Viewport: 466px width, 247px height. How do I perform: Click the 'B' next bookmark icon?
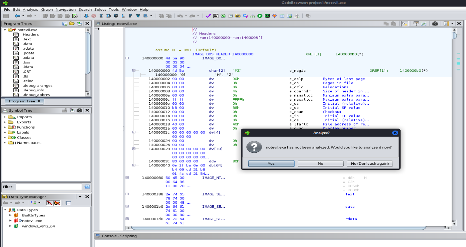click(x=145, y=16)
